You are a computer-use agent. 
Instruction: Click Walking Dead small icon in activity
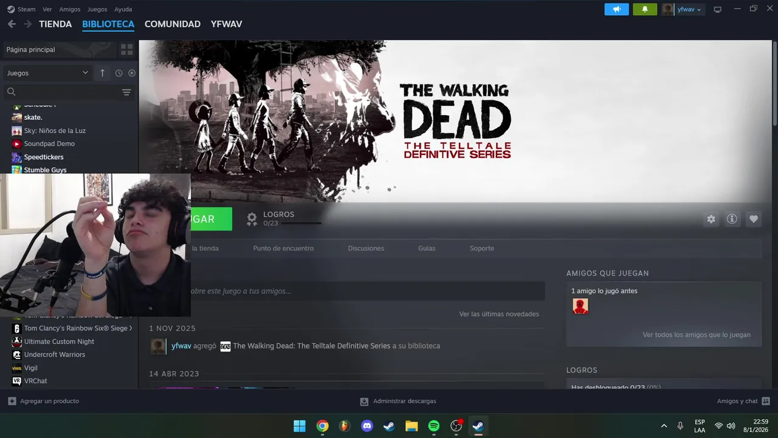click(225, 346)
